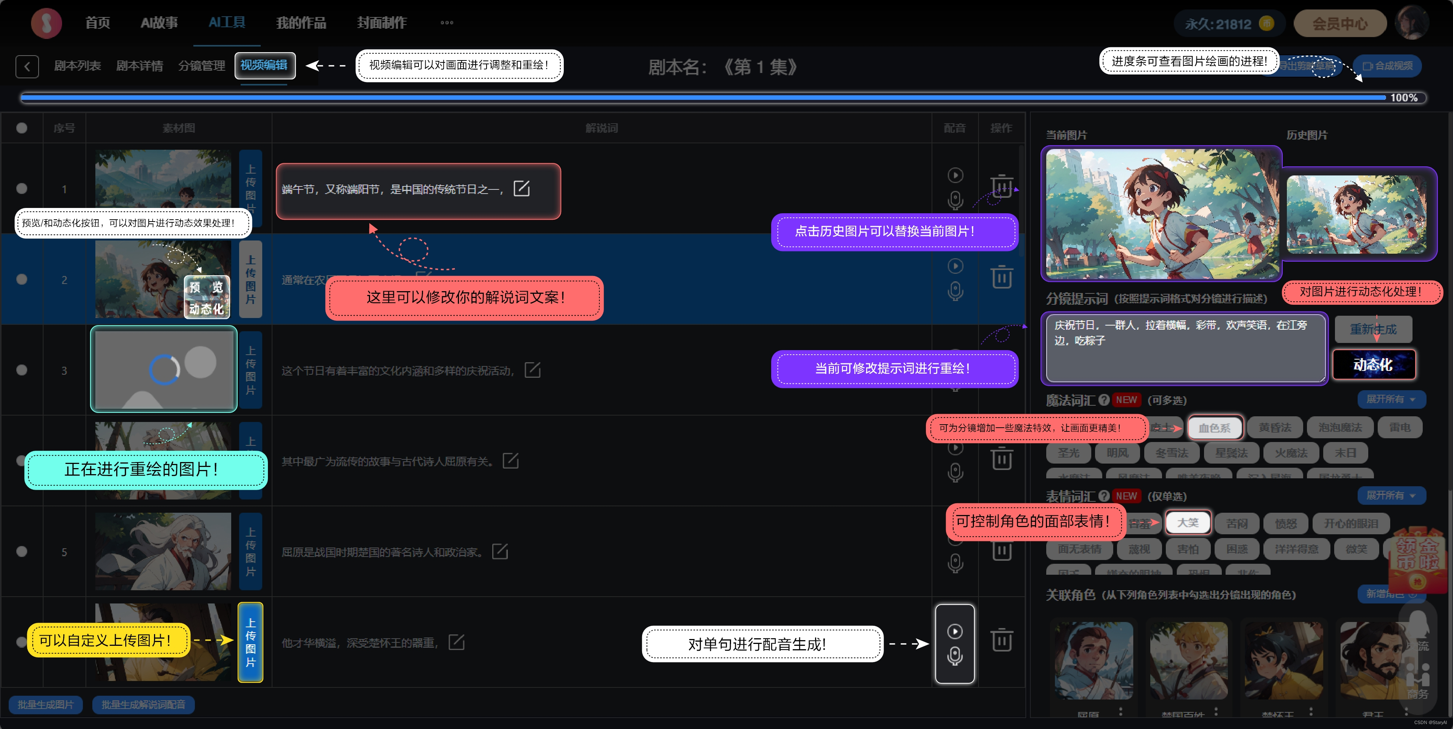
Task: Toggle the select-all circle in the table header
Action: click(22, 128)
